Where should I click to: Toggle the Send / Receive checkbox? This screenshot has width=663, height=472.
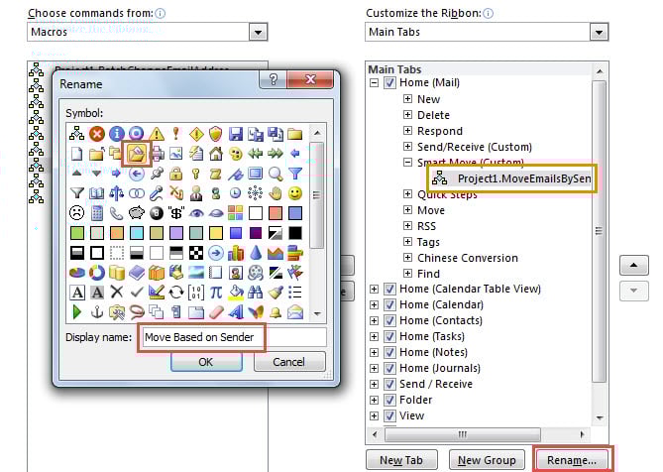(389, 384)
